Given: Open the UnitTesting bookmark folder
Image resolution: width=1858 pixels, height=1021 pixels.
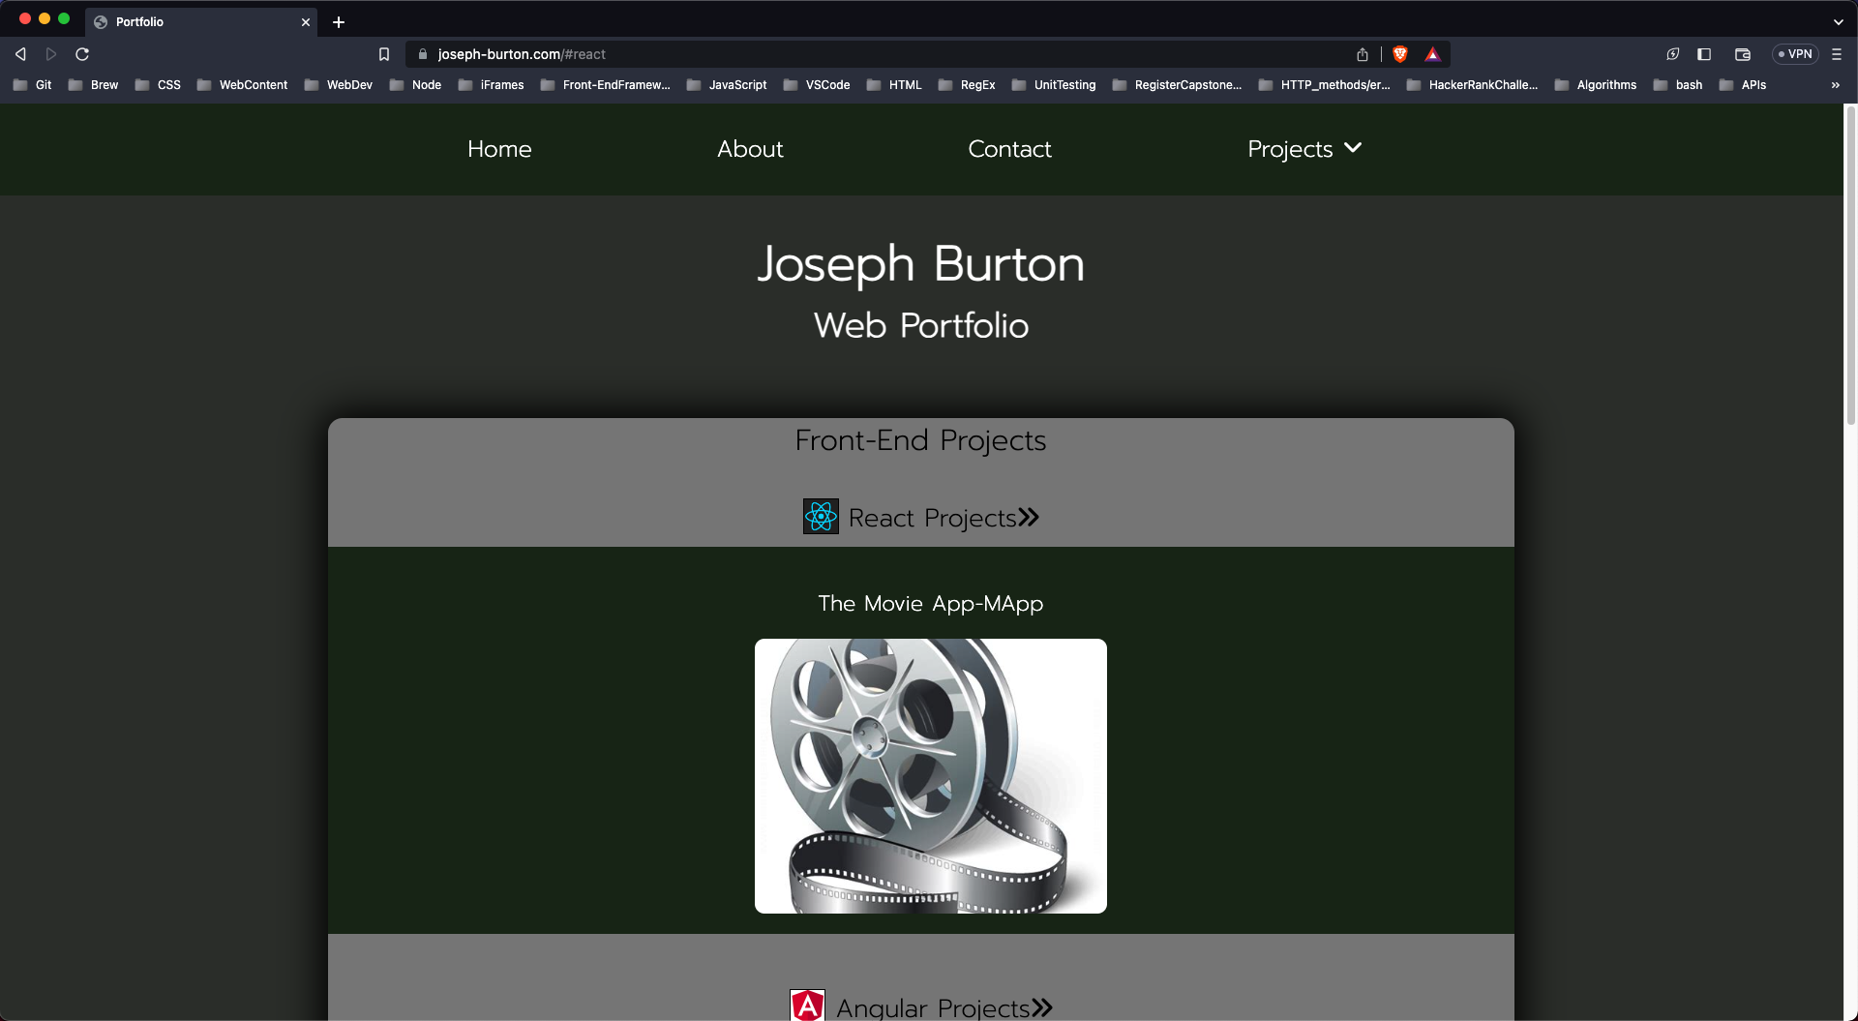Looking at the screenshot, I should click(x=1054, y=85).
